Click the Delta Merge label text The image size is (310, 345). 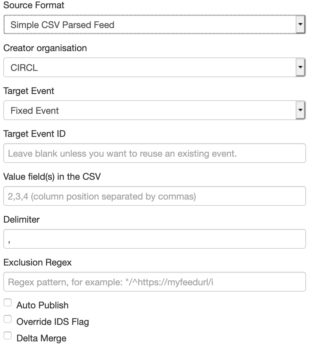click(41, 338)
